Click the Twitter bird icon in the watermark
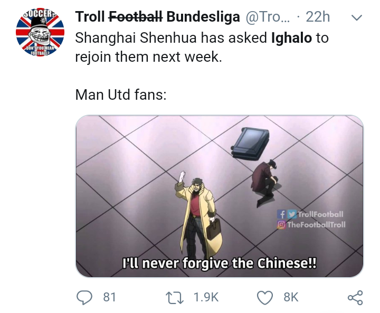380x313 pixels. point(292,214)
